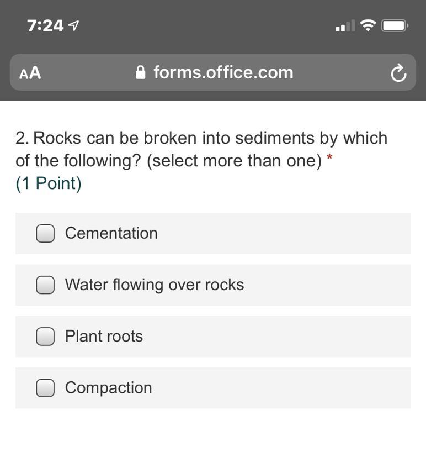Check the Cementation checkbox
The width and height of the screenshot is (426, 457).
coord(45,234)
